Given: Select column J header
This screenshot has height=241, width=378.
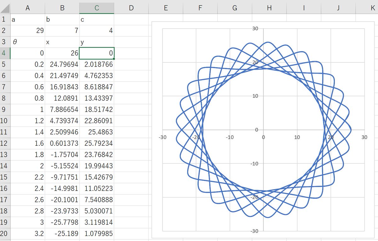Looking at the screenshot, I should (338, 8).
